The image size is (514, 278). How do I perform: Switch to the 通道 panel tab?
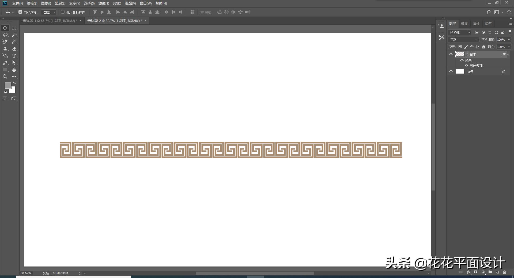coord(464,24)
